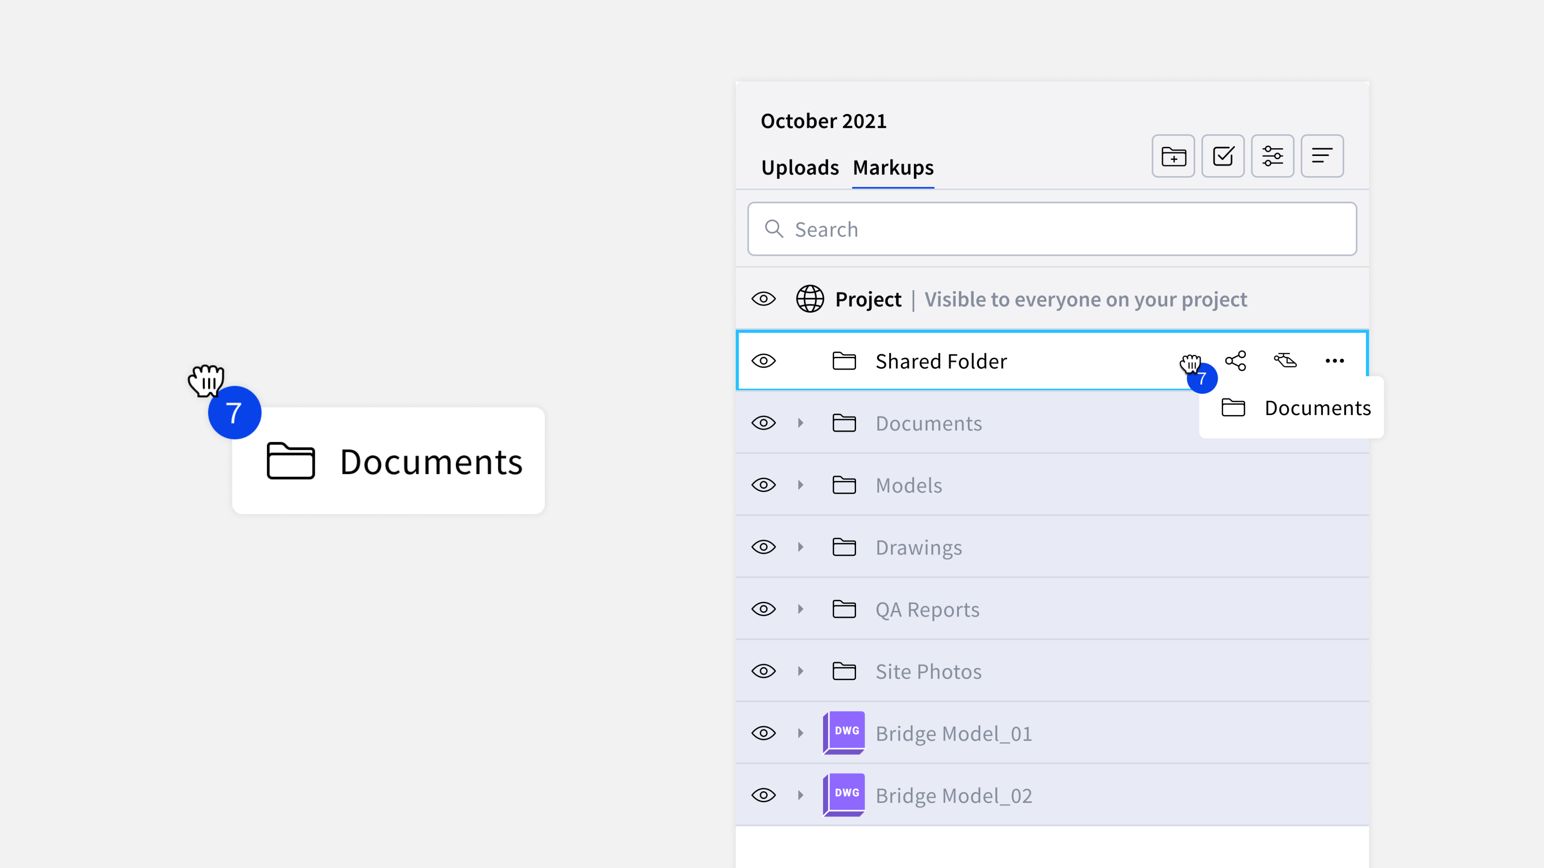1544x868 pixels.
Task: Expand the Site Photos folder arrow
Action: (x=800, y=671)
